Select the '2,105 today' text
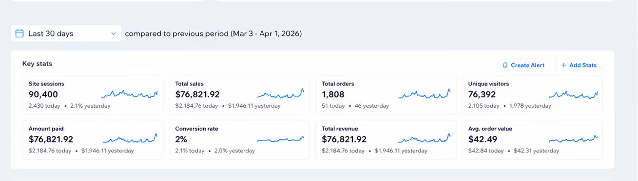Image resolution: width=638 pixels, height=181 pixels. click(483, 106)
